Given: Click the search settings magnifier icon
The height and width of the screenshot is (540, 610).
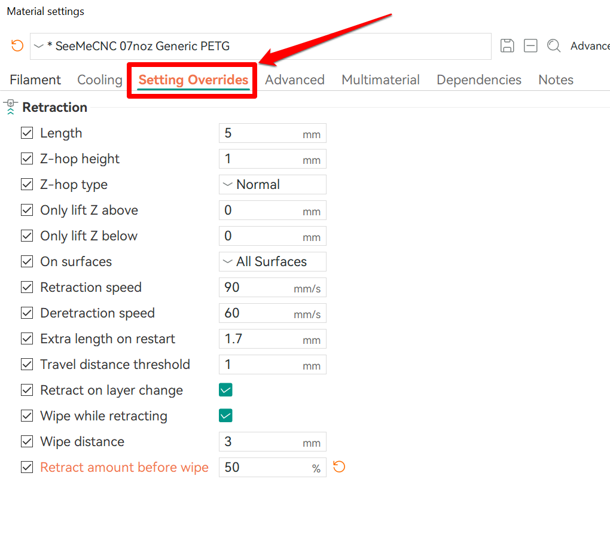Looking at the screenshot, I should 554,46.
